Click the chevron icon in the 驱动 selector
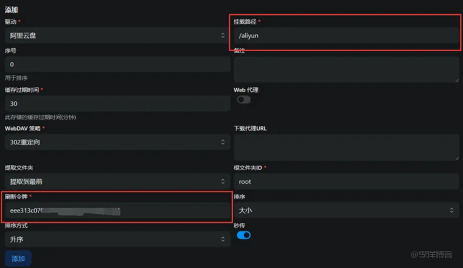Screen dimensions: 463x268 click(223, 35)
